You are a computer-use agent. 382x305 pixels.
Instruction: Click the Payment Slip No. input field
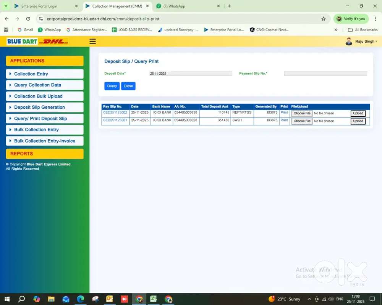(x=325, y=74)
